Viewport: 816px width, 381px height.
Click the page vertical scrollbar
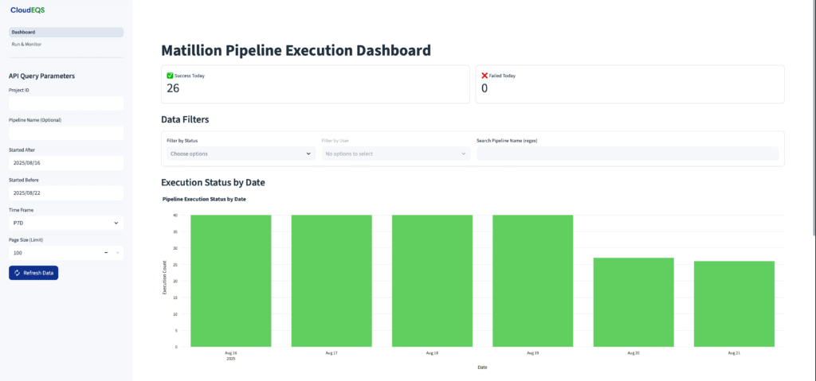[814, 117]
